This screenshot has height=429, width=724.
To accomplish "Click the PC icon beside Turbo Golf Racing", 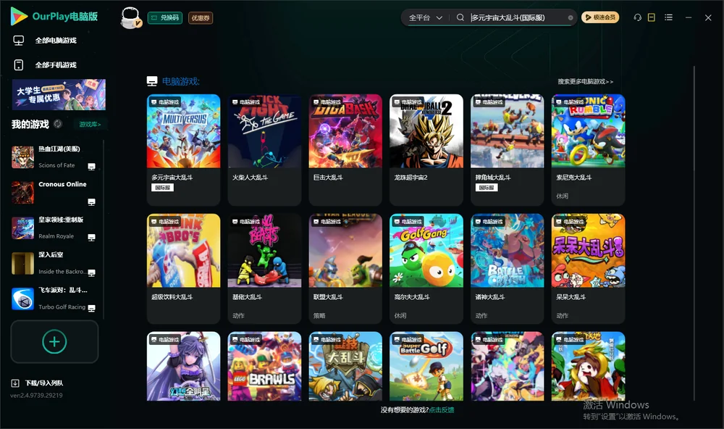I will click(91, 309).
